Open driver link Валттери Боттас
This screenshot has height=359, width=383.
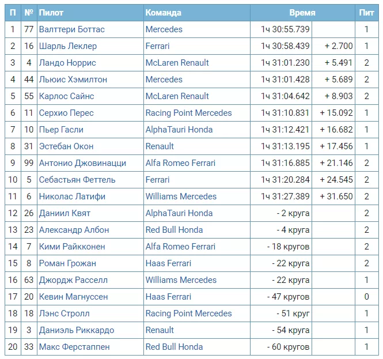(x=72, y=29)
